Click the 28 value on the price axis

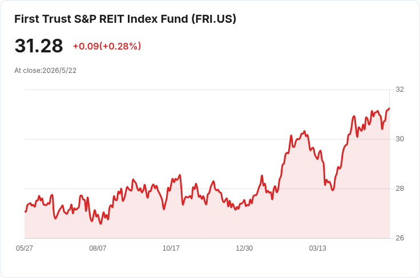click(399, 189)
